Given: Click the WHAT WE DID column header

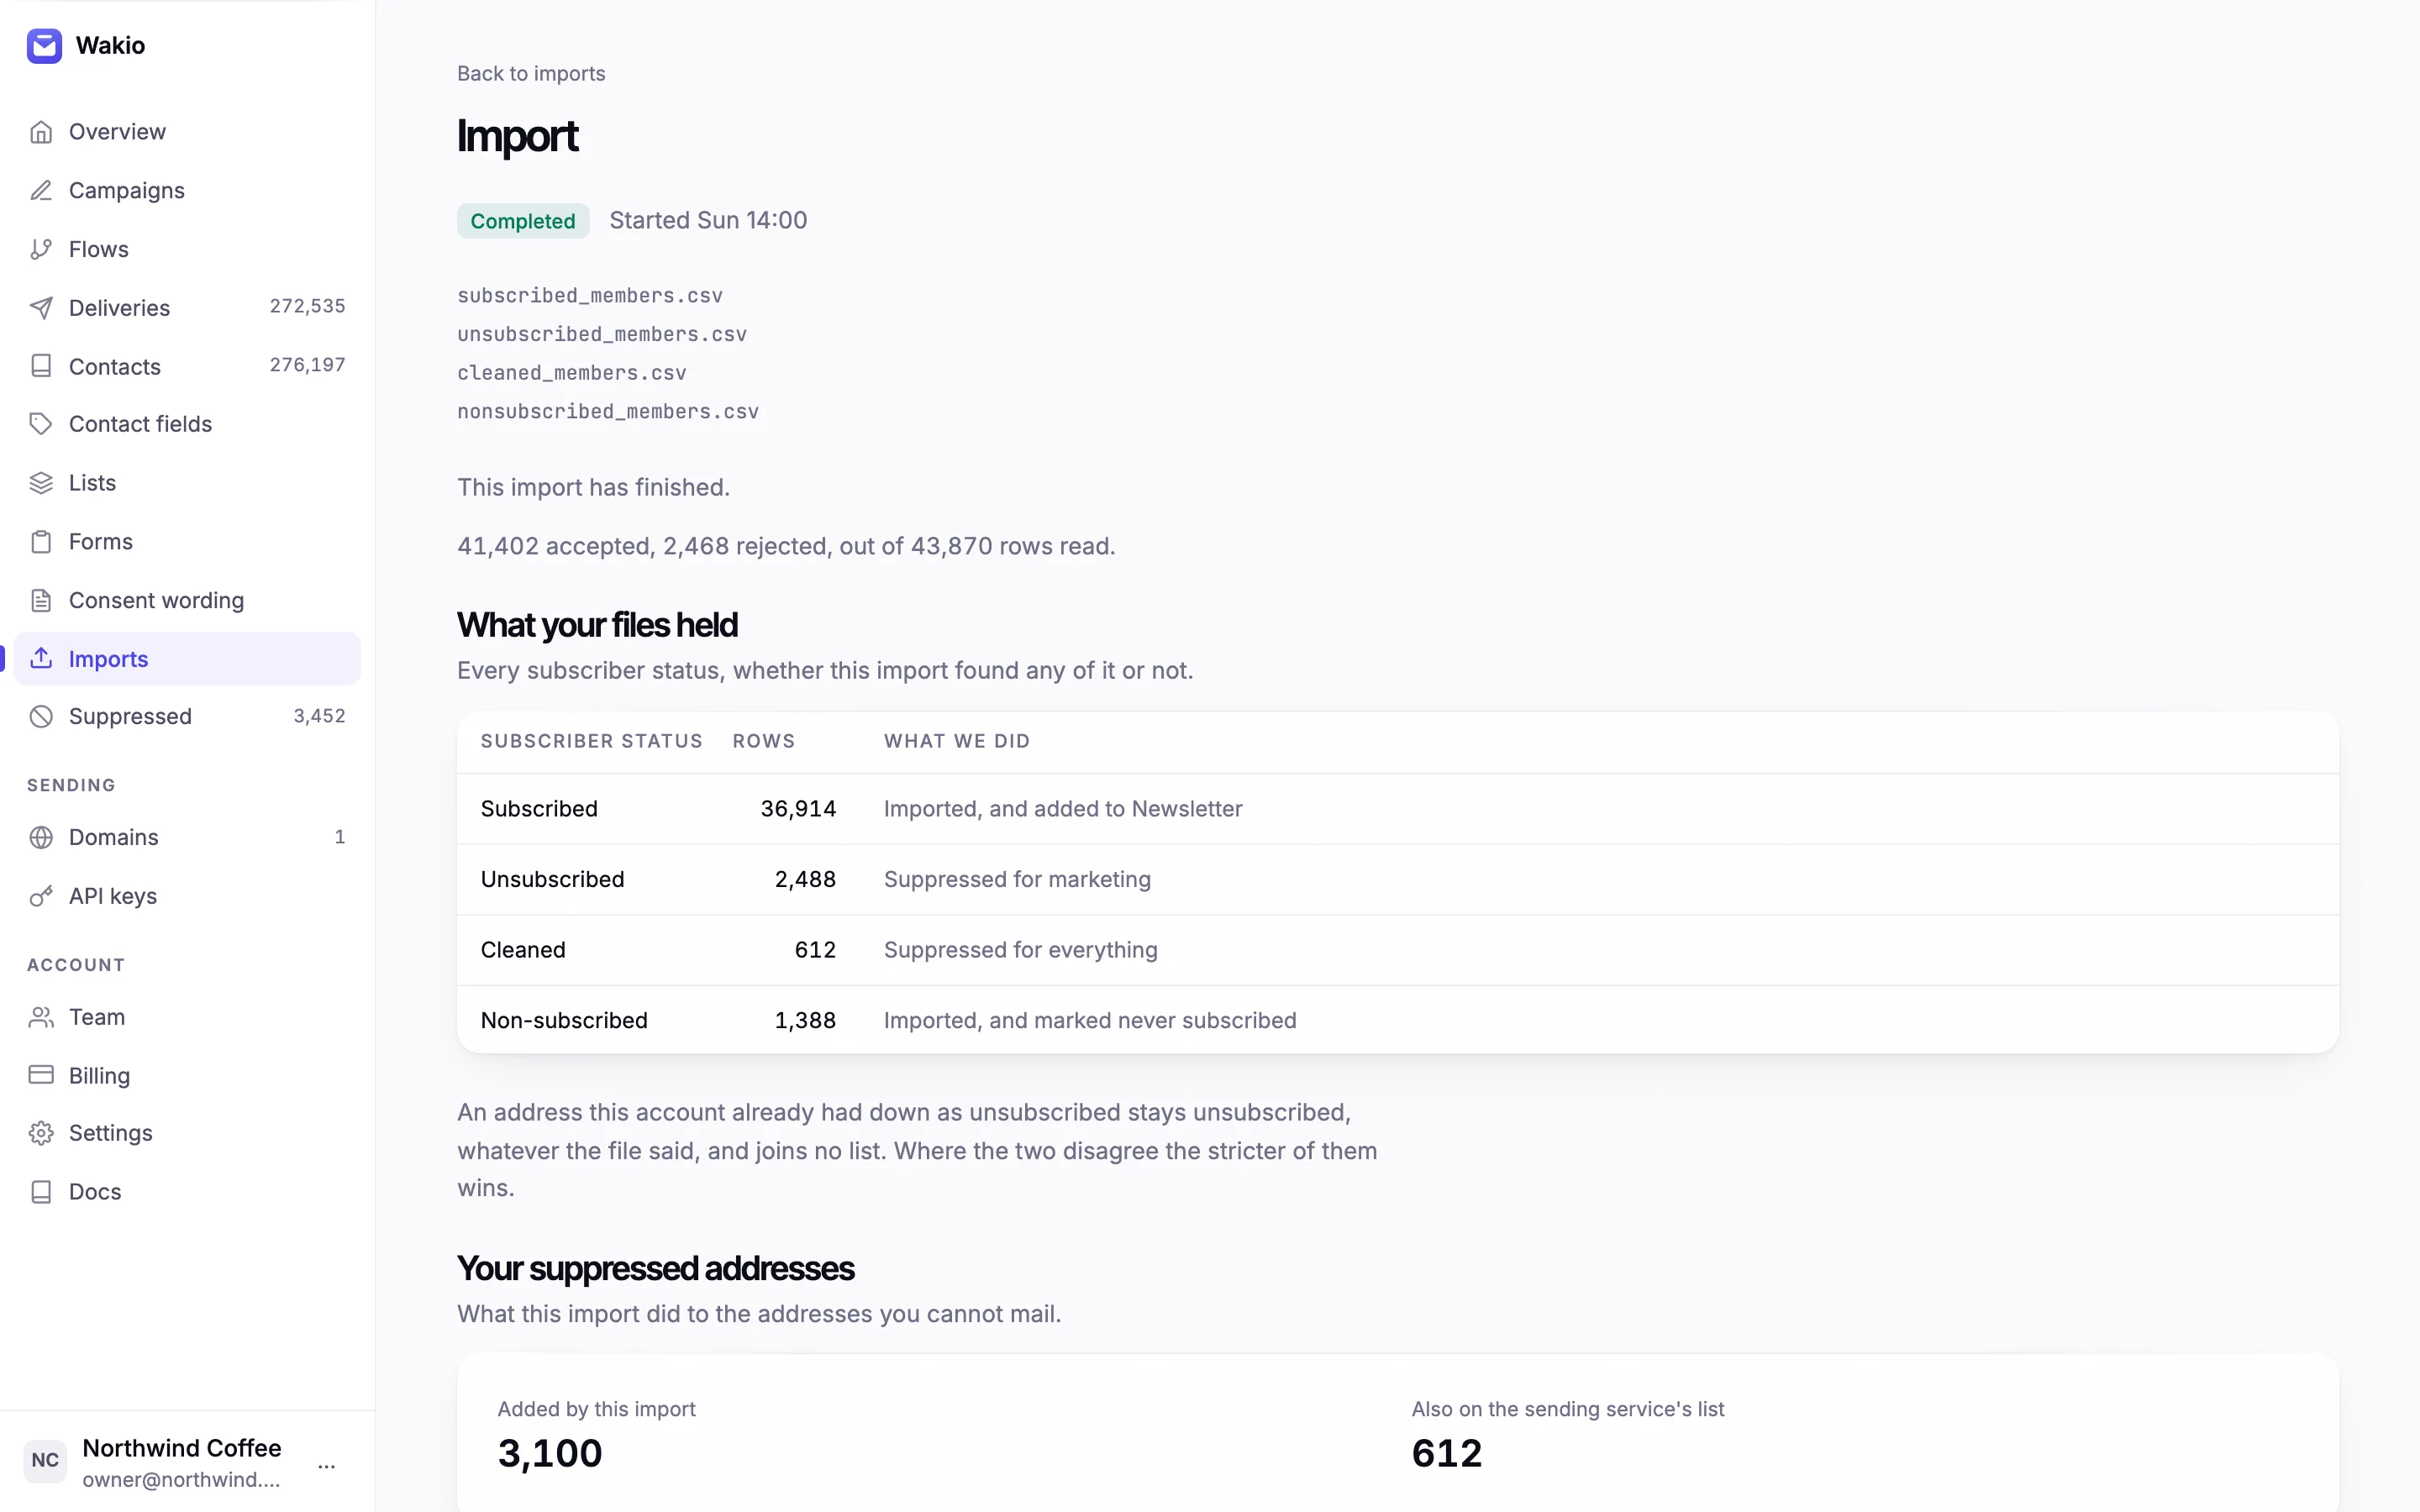Looking at the screenshot, I should [x=957, y=741].
